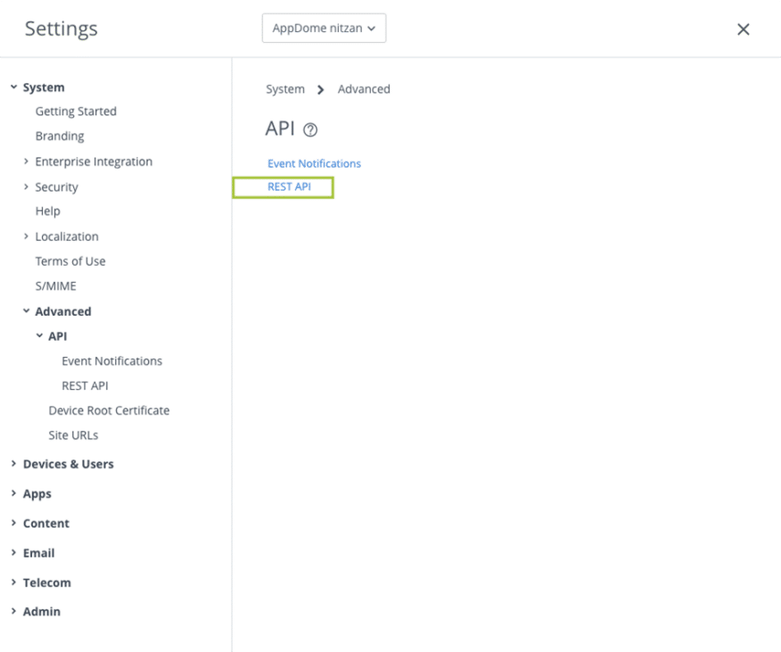Image resolution: width=781 pixels, height=652 pixels.
Task: Expand the Enterprise Integration section
Action: (26, 161)
